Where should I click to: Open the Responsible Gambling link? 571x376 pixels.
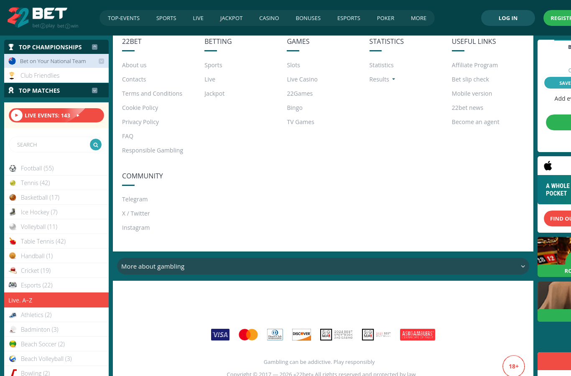tap(153, 150)
